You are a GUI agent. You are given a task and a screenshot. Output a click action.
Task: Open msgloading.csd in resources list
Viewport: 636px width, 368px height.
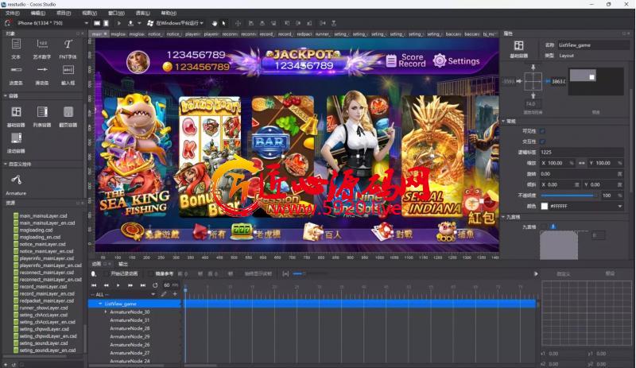pos(36,230)
